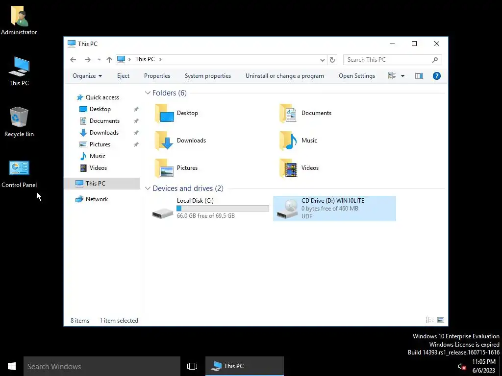Open the Documents folder in main pane
Viewport: 502px width, 376px height.
[305, 113]
